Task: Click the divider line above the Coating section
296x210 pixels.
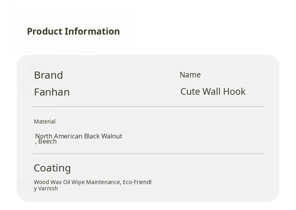Action: pos(148,154)
